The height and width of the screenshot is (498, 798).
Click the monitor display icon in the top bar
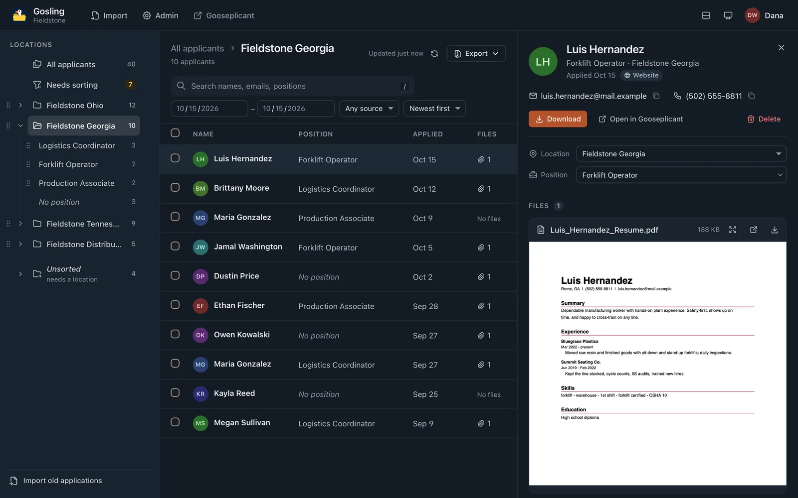coord(728,15)
